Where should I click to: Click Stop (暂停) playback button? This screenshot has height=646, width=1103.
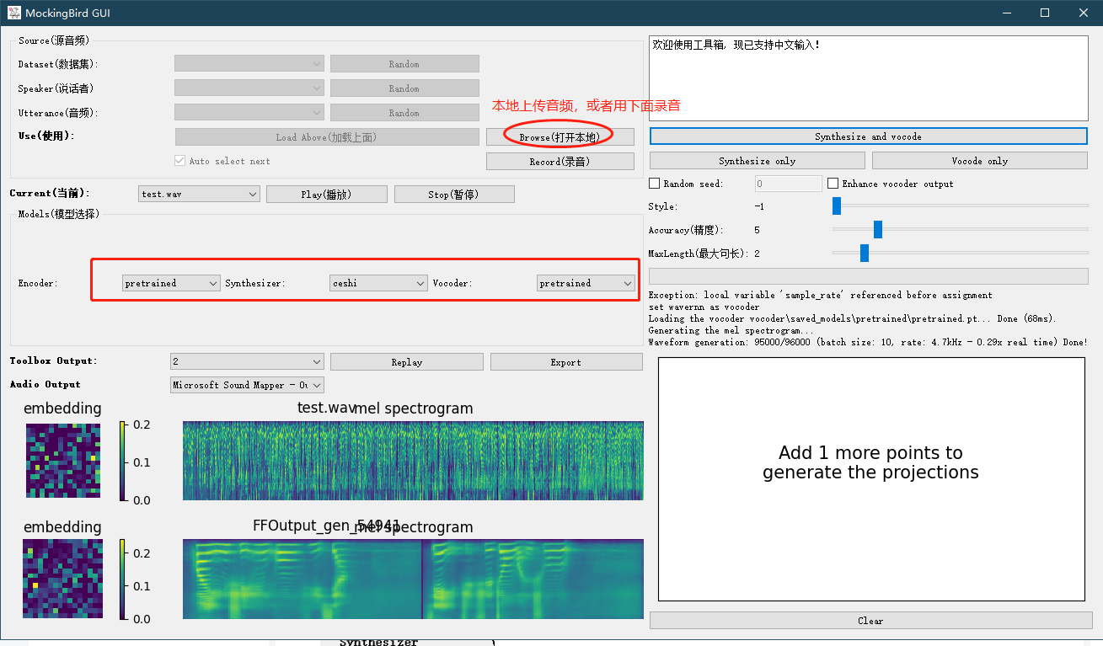tap(453, 195)
